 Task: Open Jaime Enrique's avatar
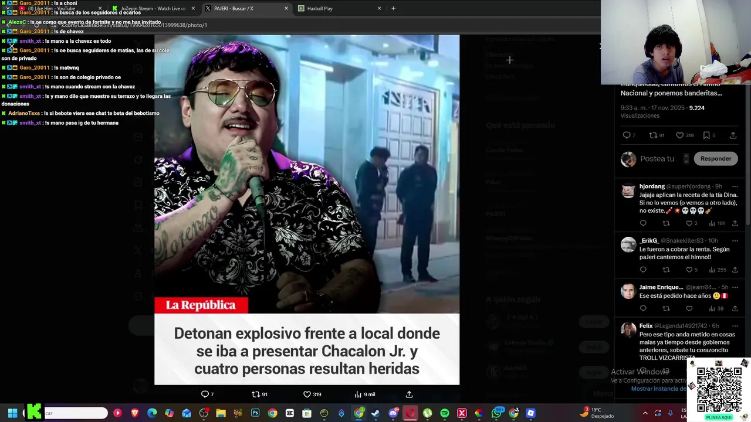[x=628, y=291]
